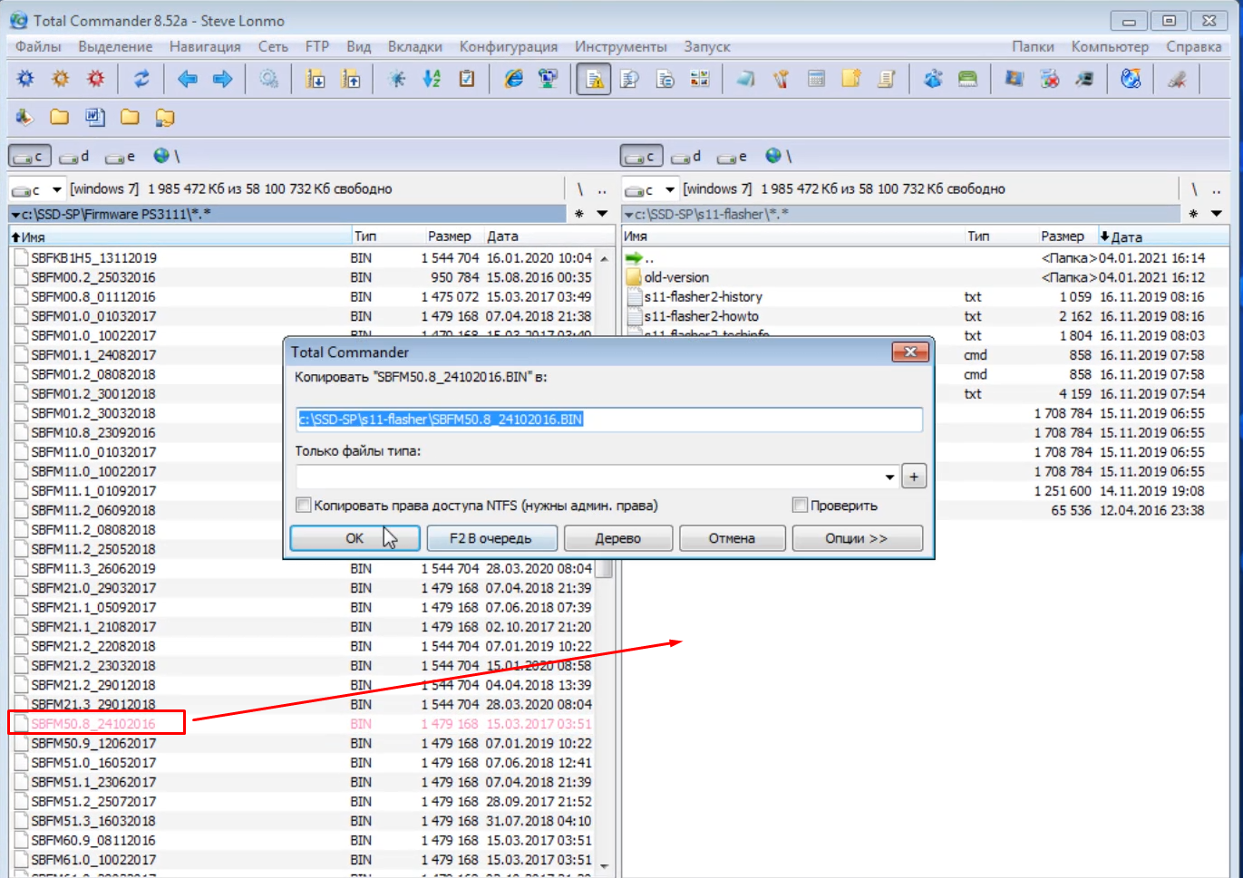Sort left panel by Размер column
Viewport: 1243px width, 878px height.
(x=449, y=236)
